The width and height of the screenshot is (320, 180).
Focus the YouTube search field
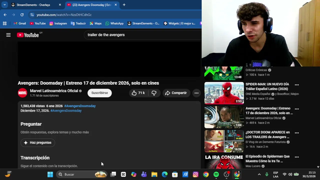142,35
